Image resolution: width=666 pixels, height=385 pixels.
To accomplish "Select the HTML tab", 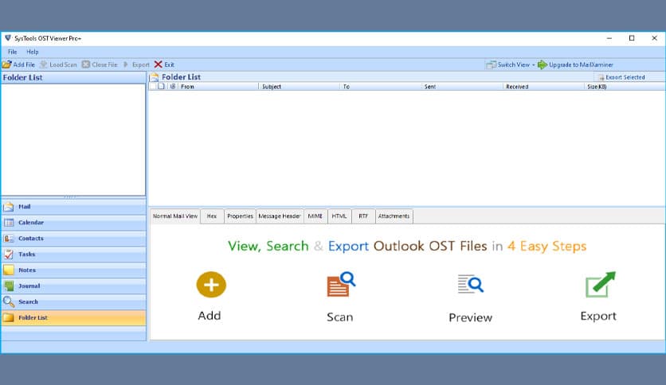I will click(x=339, y=216).
